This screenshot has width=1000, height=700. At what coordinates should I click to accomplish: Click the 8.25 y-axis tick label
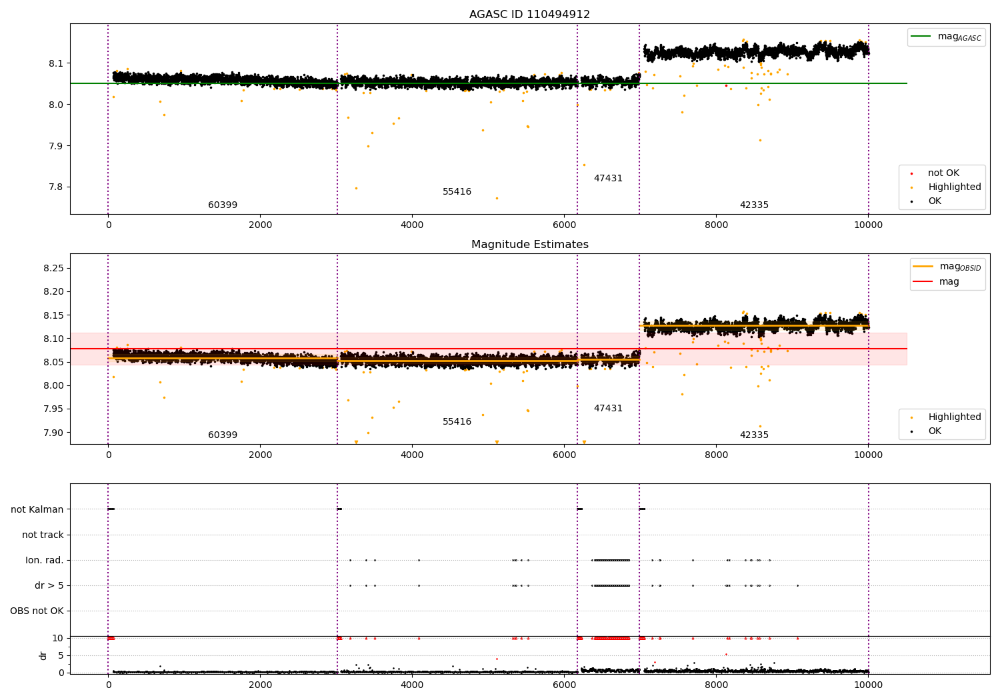point(53,269)
